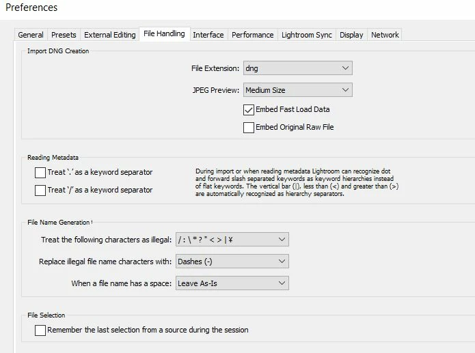Viewport: 475px width, 353px height.
Task: Enable Remember the last selection checkbox
Action: point(40,330)
